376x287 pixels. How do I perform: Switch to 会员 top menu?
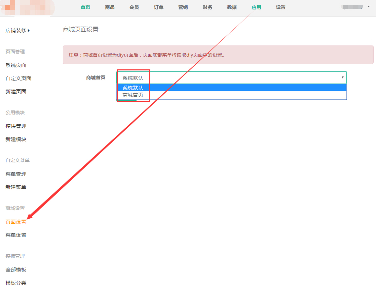pyautogui.click(x=134, y=7)
